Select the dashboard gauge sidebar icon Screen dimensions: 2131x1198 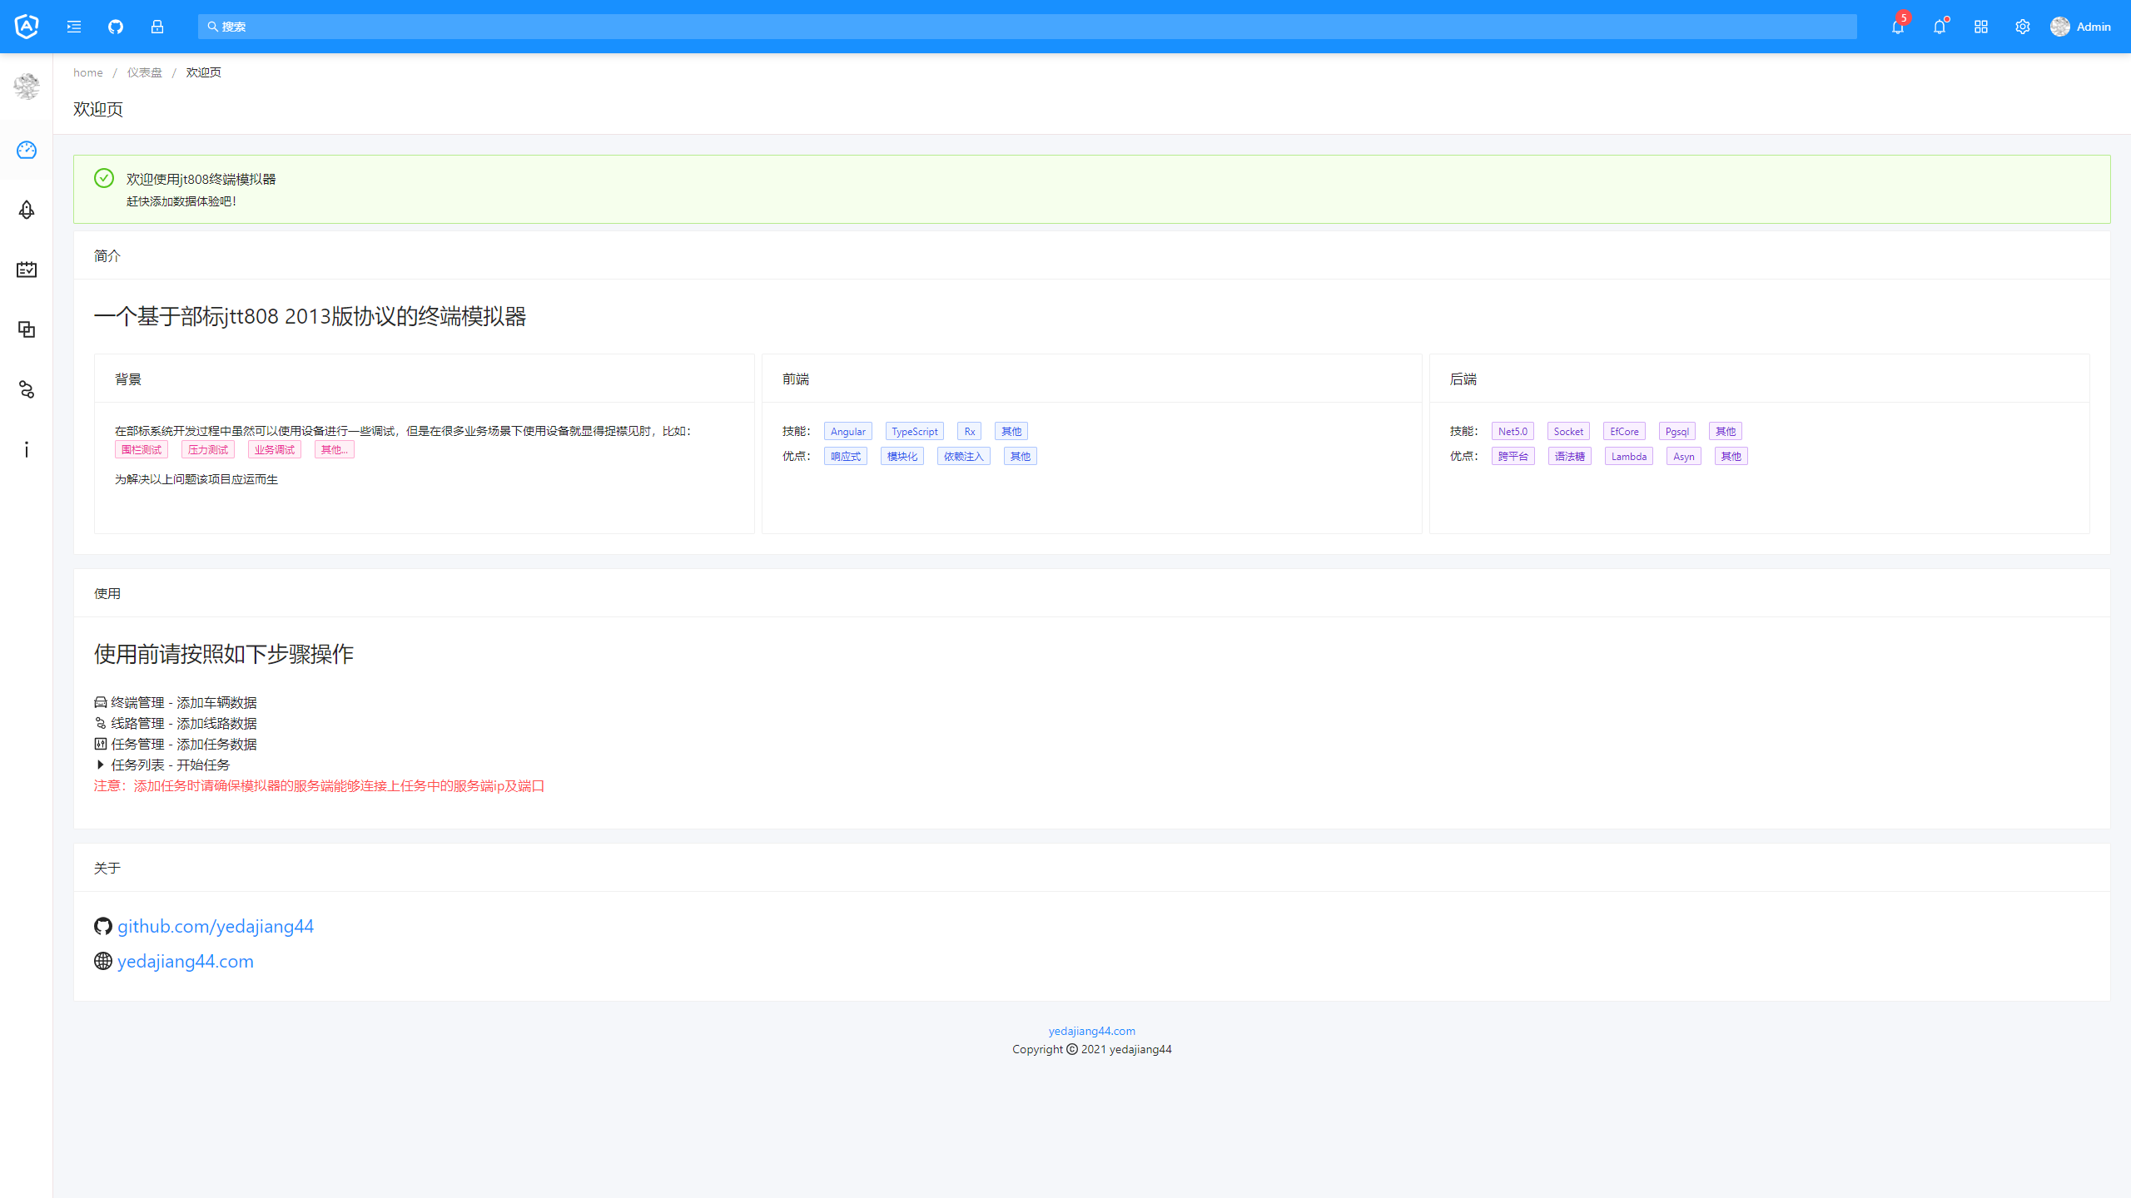pyautogui.click(x=27, y=150)
